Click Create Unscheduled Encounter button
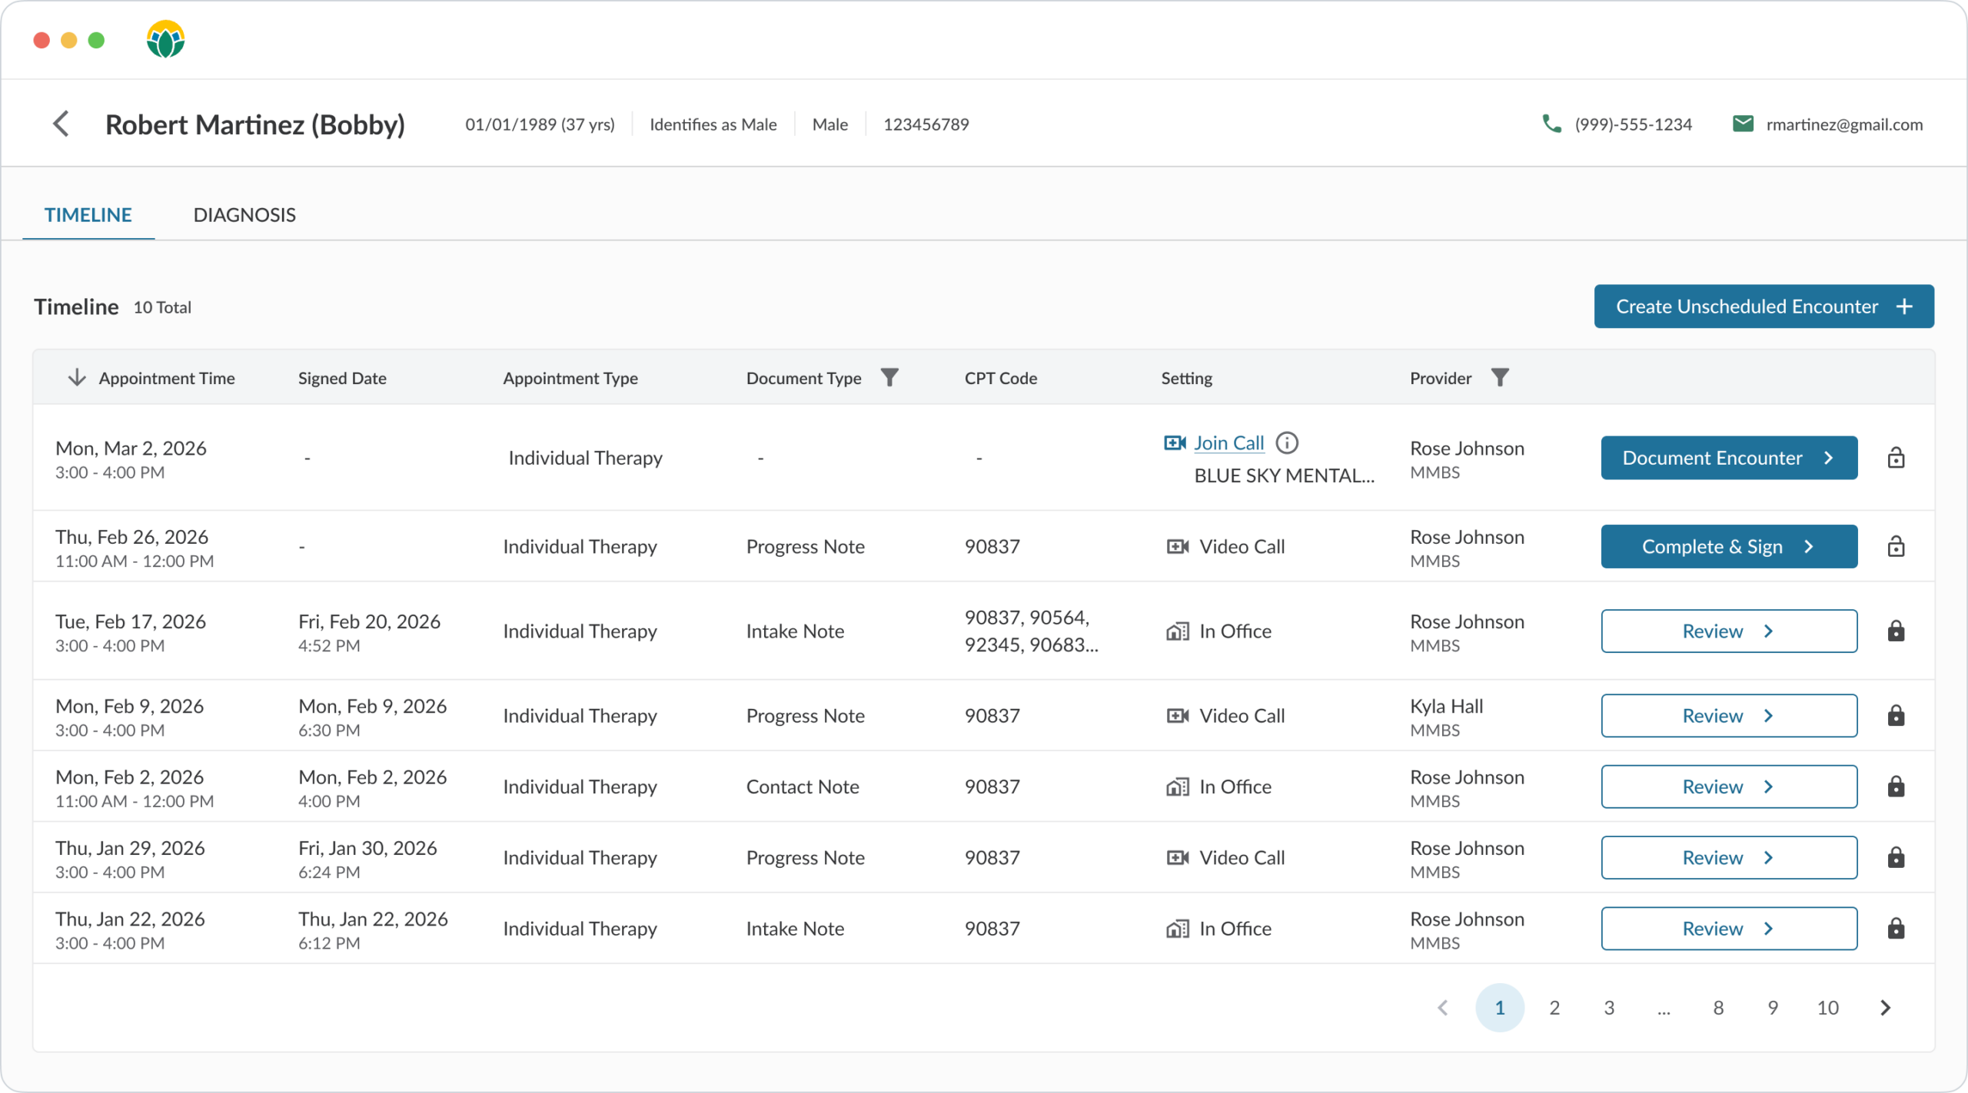 tap(1764, 306)
